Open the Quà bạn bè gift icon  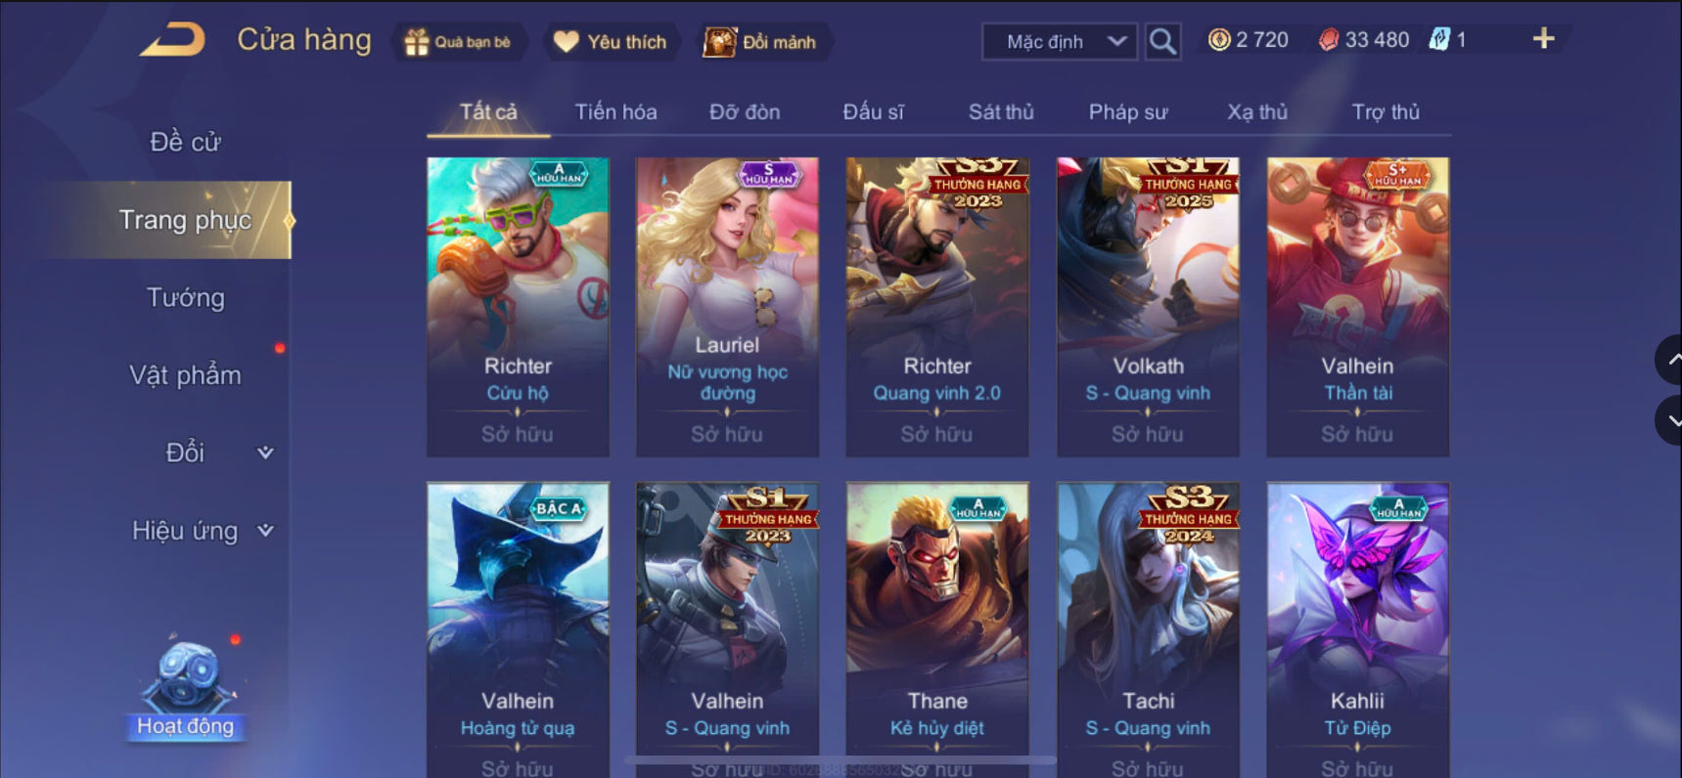click(417, 42)
